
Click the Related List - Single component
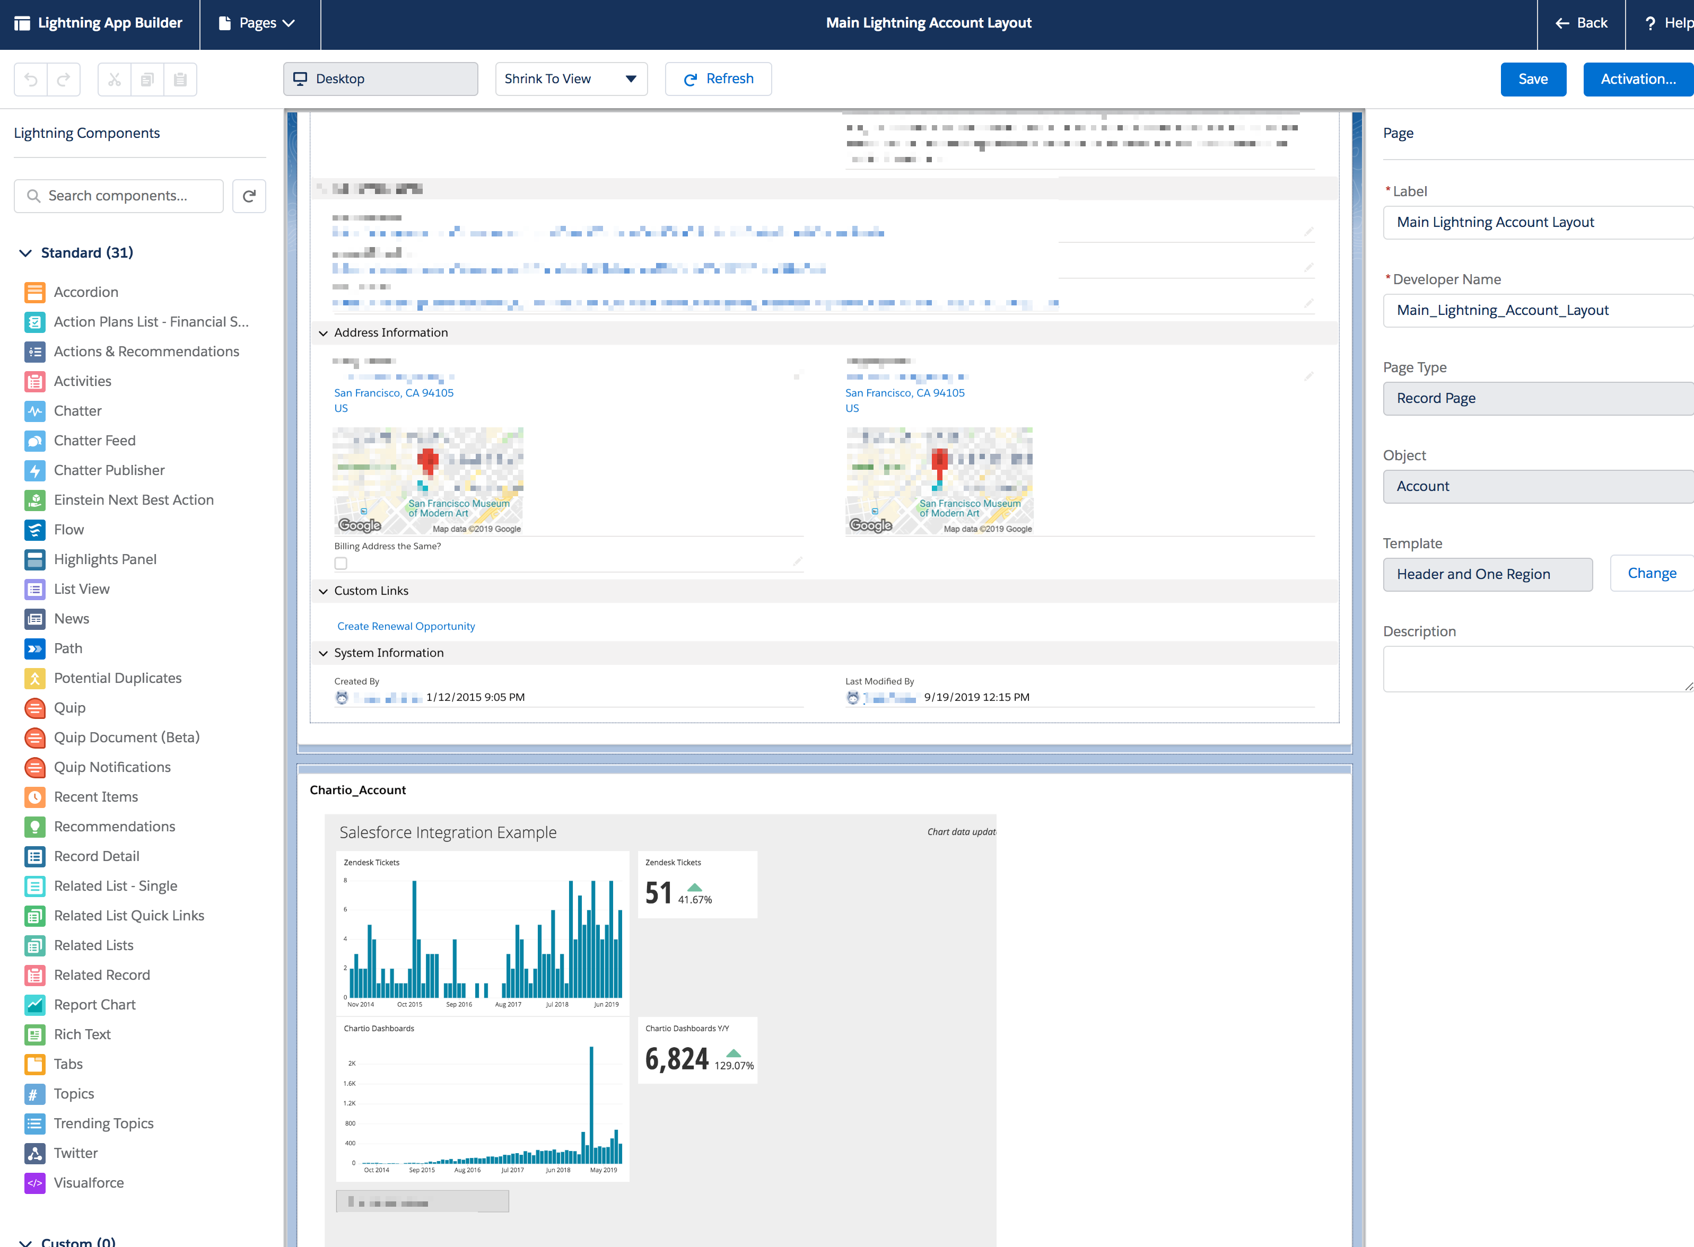point(116,886)
